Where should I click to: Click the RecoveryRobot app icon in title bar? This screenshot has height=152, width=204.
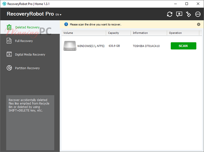(4, 4)
